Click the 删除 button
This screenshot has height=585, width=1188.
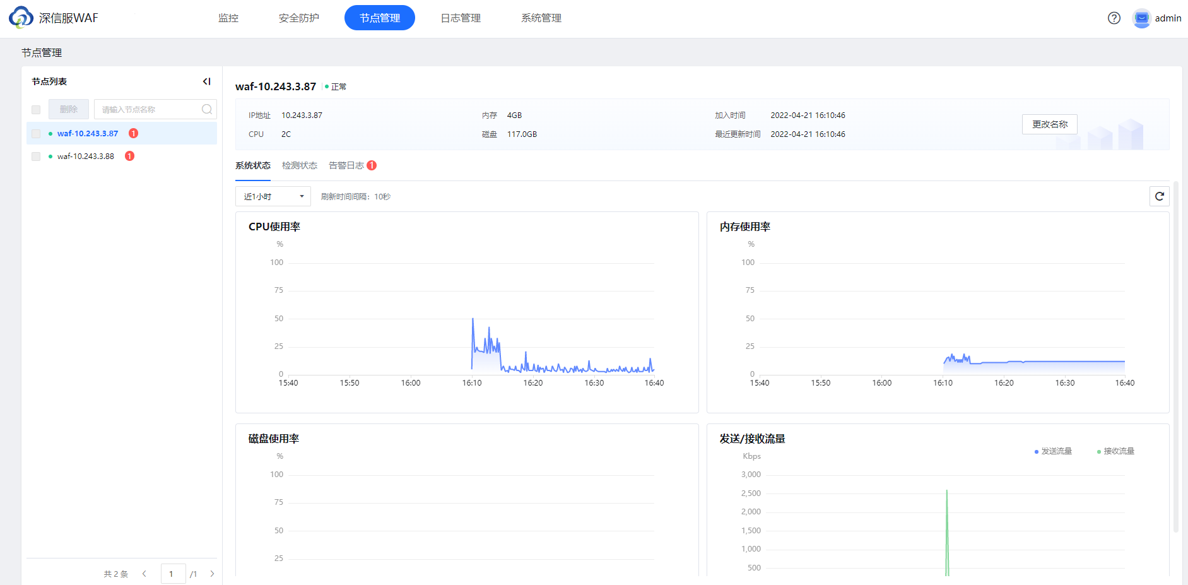[x=69, y=109]
